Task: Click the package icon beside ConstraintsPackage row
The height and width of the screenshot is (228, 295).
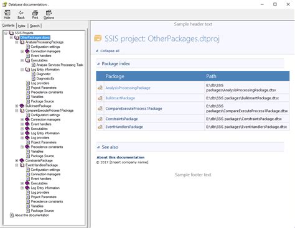Action: pyautogui.click(x=100, y=119)
